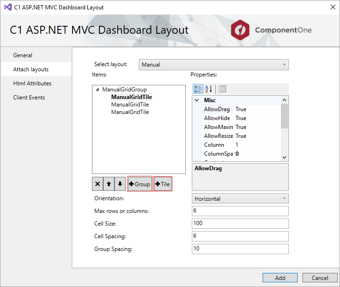
Task: Click the AllowDrag property value True
Action: (257, 109)
